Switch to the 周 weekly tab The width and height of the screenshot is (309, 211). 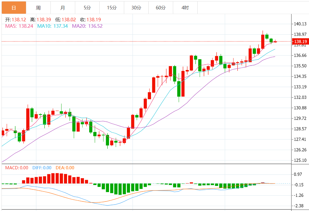38,8
